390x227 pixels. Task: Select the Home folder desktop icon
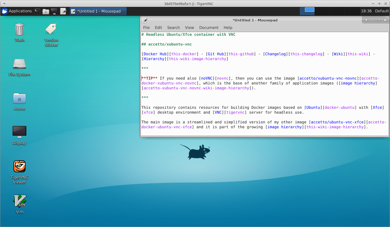[x=19, y=102]
